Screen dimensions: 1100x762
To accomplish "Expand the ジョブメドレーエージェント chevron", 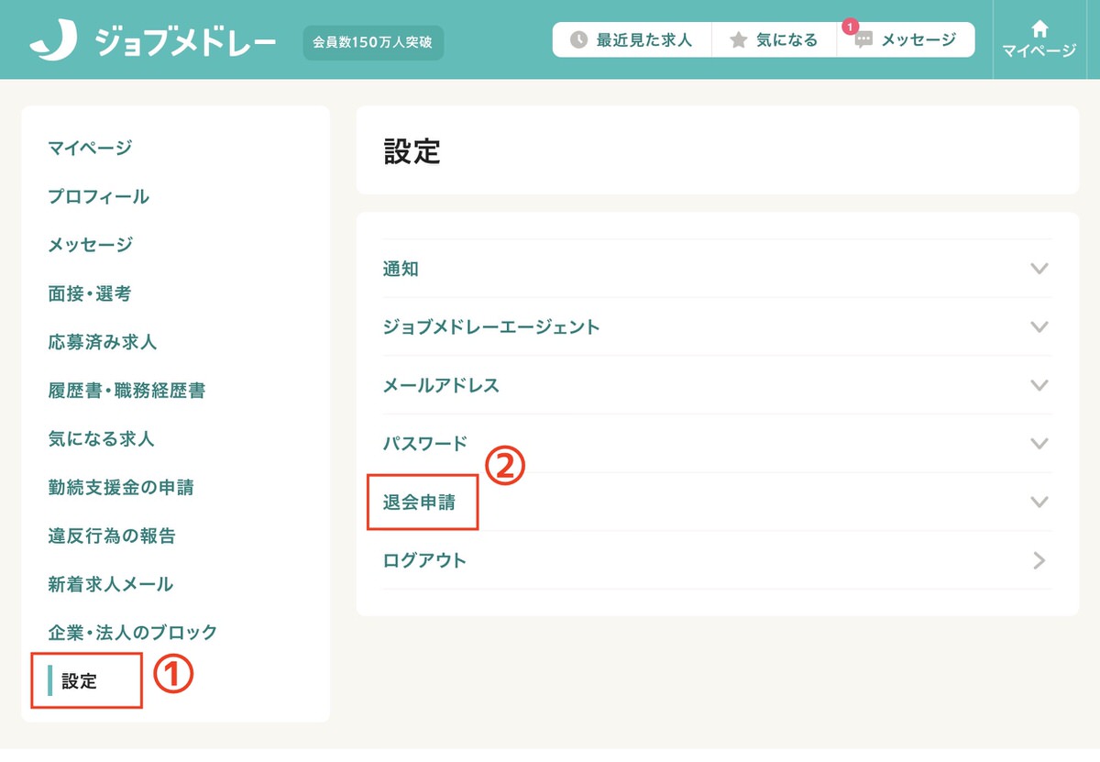I will [x=1039, y=326].
